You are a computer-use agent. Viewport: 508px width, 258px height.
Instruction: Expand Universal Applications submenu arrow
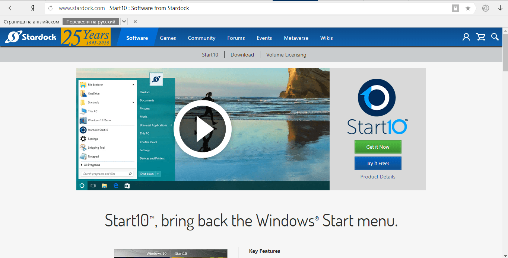point(171,125)
